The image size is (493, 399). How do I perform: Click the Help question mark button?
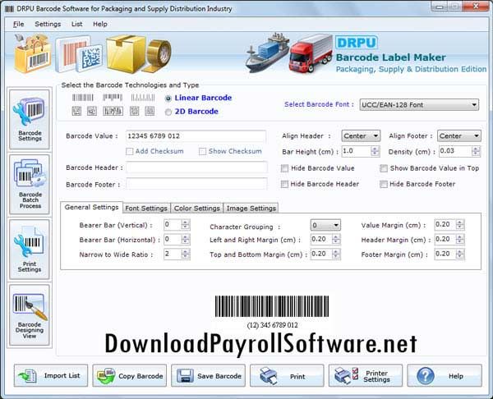[x=445, y=375]
